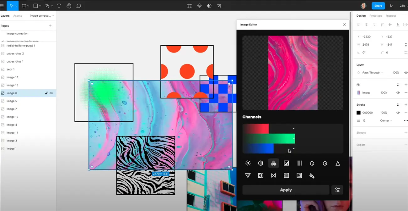408x211 pixels.
Task: Select the contrast half-circle icon
Action: click(260, 163)
